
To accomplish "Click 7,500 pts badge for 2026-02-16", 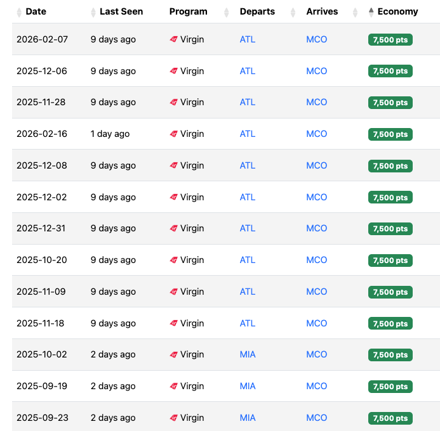I will coord(390,134).
